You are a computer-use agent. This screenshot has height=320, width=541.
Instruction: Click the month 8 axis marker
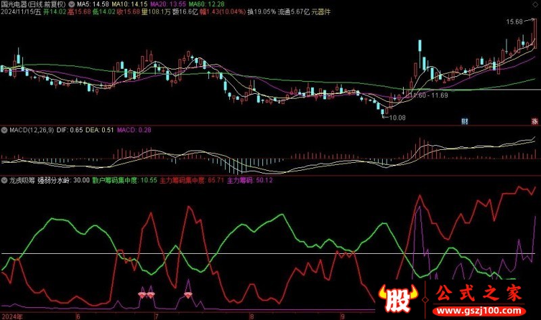pos(252,316)
